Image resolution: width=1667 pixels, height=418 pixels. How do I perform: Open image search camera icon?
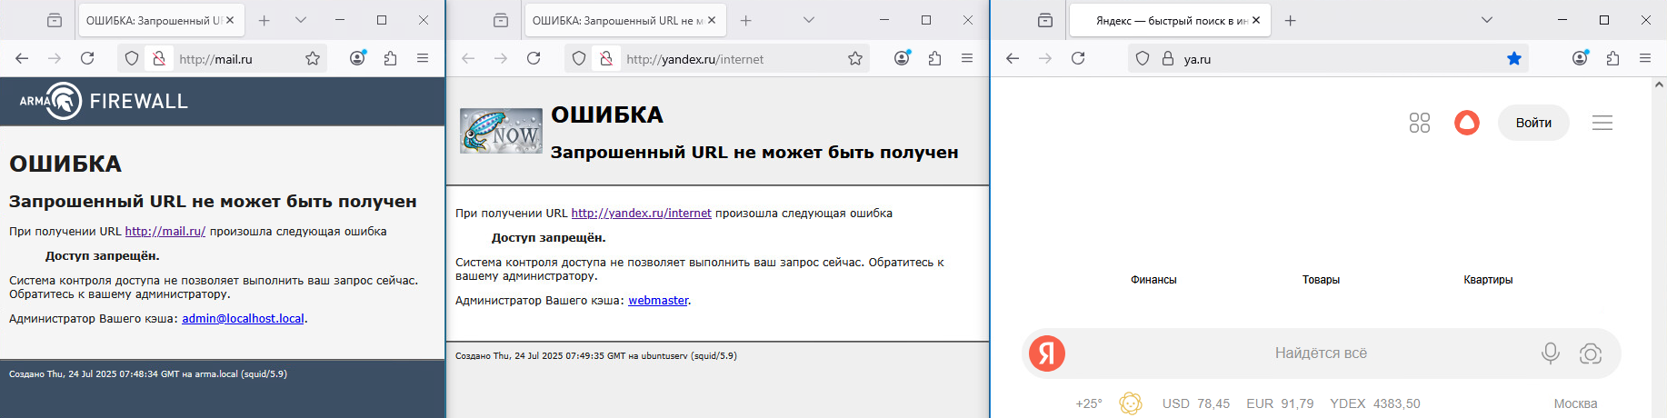click(1590, 353)
